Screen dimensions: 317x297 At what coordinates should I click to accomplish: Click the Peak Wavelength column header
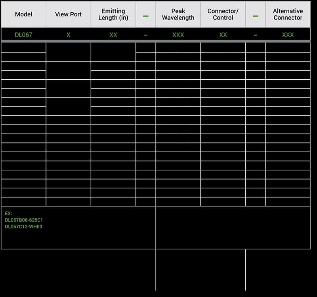tap(178, 14)
